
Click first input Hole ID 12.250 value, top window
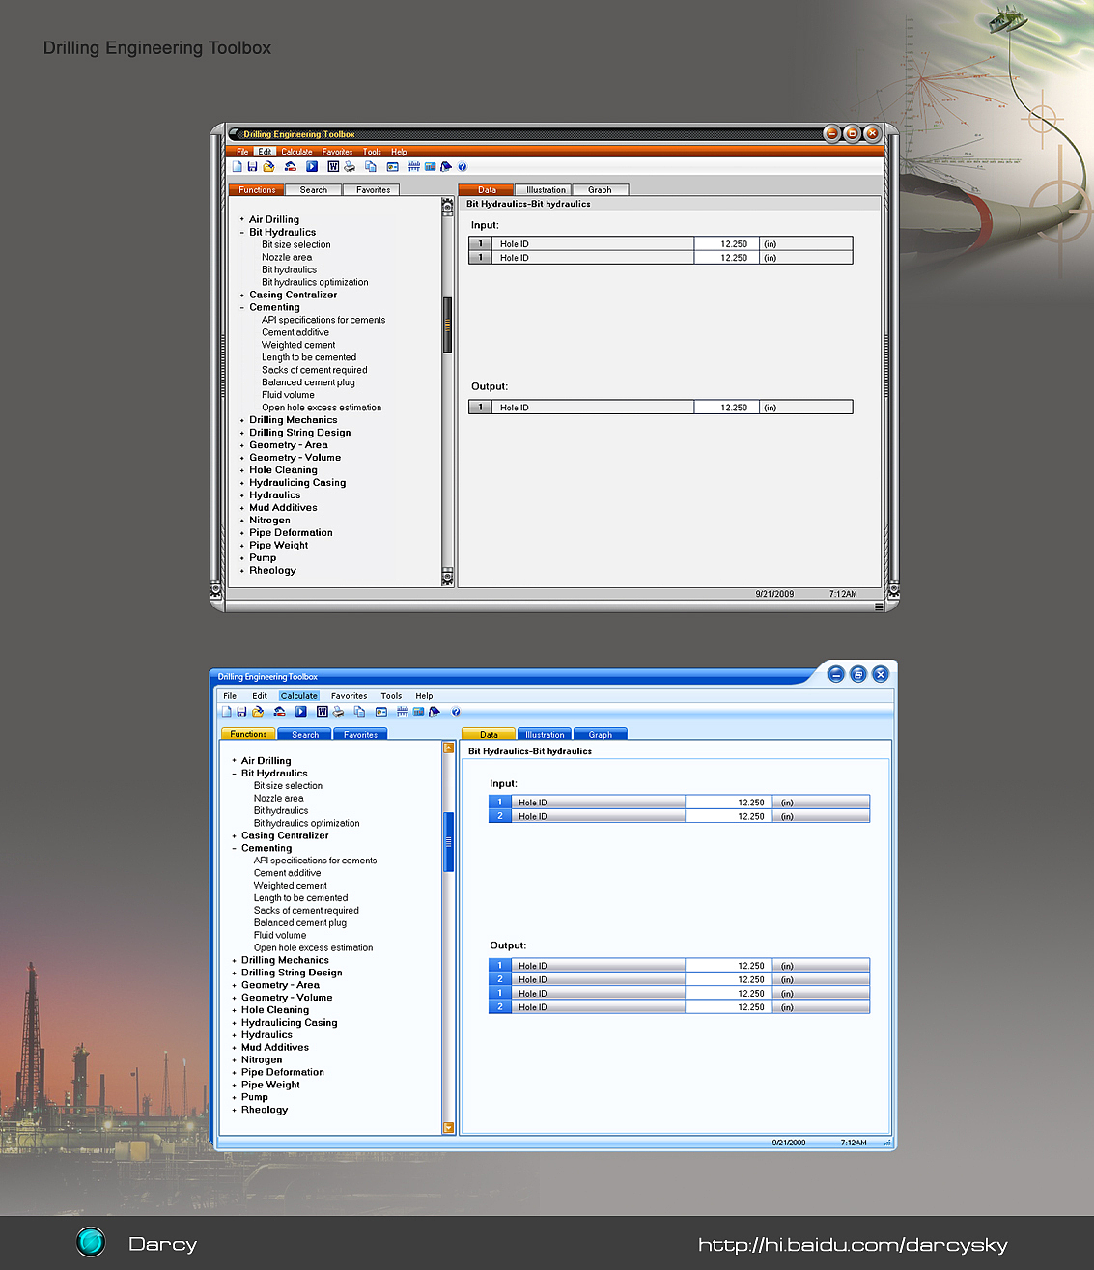point(726,244)
